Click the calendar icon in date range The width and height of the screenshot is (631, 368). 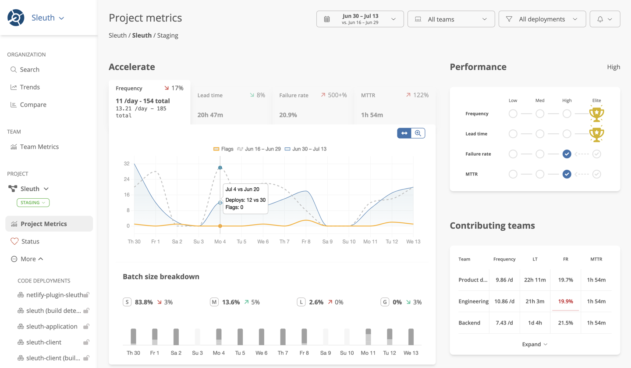point(327,19)
